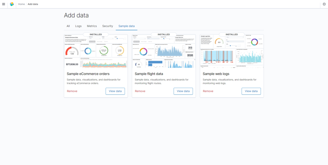This screenshot has height=165, width=328.
Task: Open the hamburger navigation menu
Action: point(3,4)
